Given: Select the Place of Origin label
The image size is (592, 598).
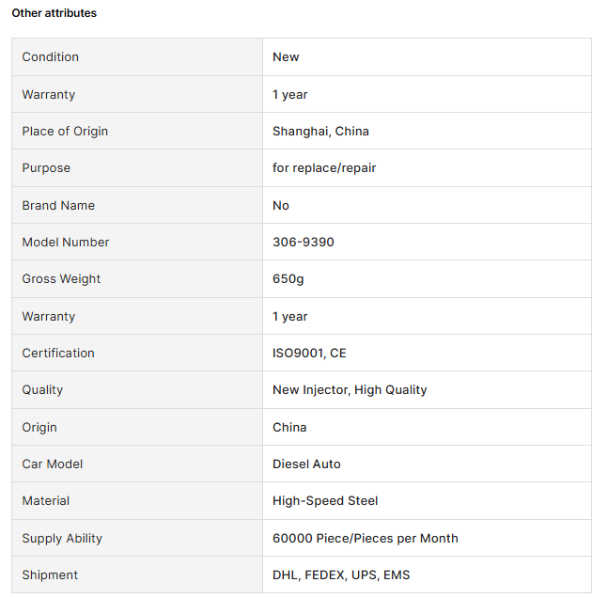Looking at the screenshot, I should tap(65, 132).
